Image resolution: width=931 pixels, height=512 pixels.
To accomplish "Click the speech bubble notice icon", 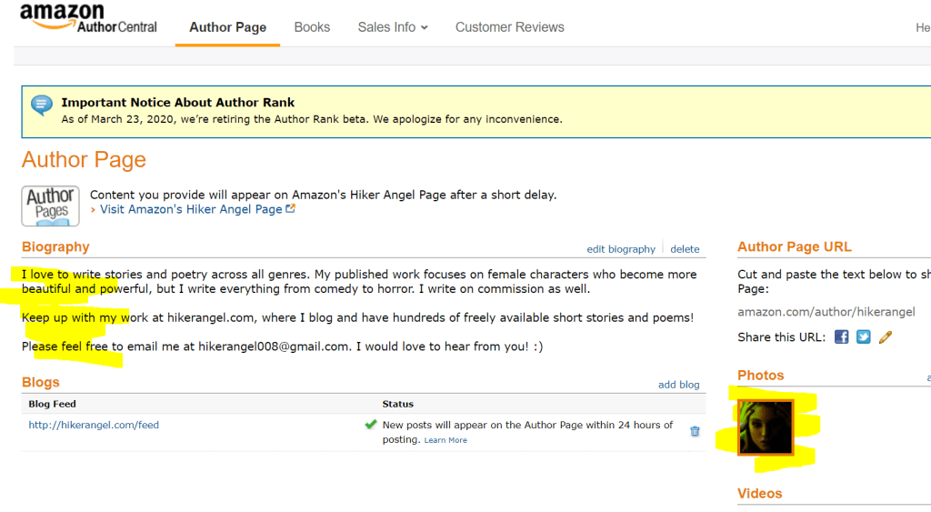I will pyautogui.click(x=42, y=105).
